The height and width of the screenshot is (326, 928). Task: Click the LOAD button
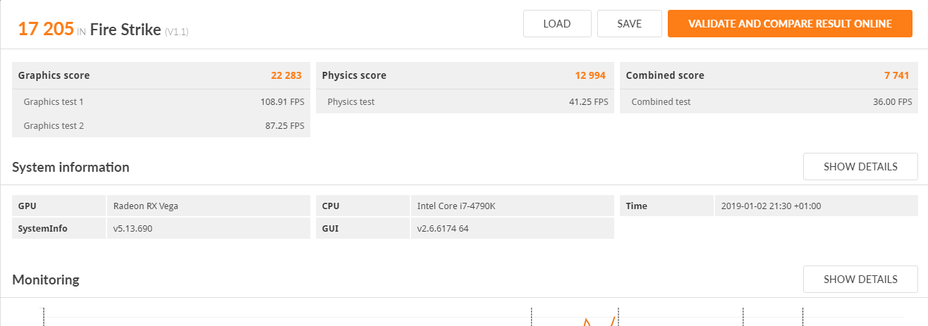556,24
